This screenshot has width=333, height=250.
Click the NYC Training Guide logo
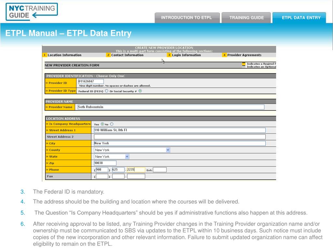coord(32,12)
